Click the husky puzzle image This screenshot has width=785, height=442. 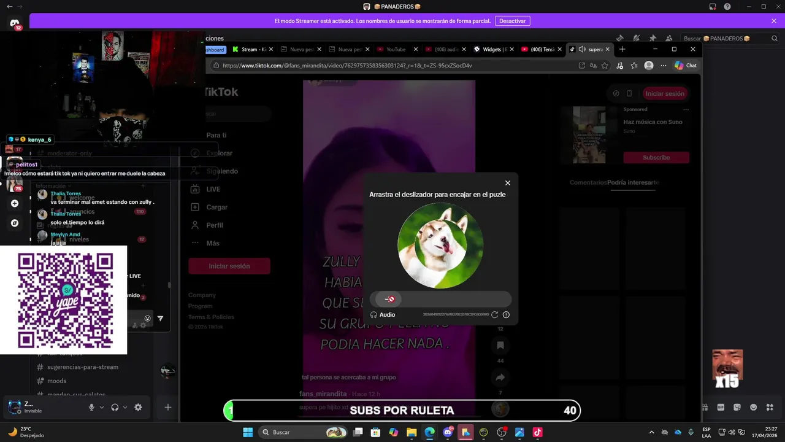[440, 246]
